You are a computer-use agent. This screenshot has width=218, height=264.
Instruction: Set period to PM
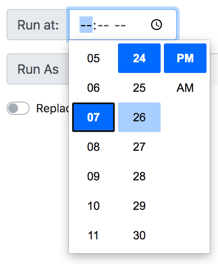[185, 58]
